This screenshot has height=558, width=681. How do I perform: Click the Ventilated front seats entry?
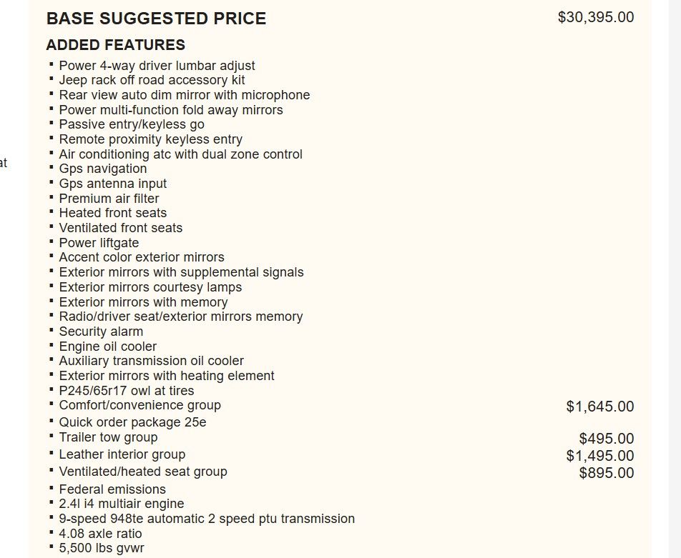120,228
